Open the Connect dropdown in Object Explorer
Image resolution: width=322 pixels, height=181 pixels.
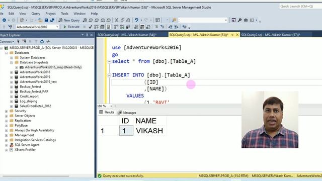7,41
